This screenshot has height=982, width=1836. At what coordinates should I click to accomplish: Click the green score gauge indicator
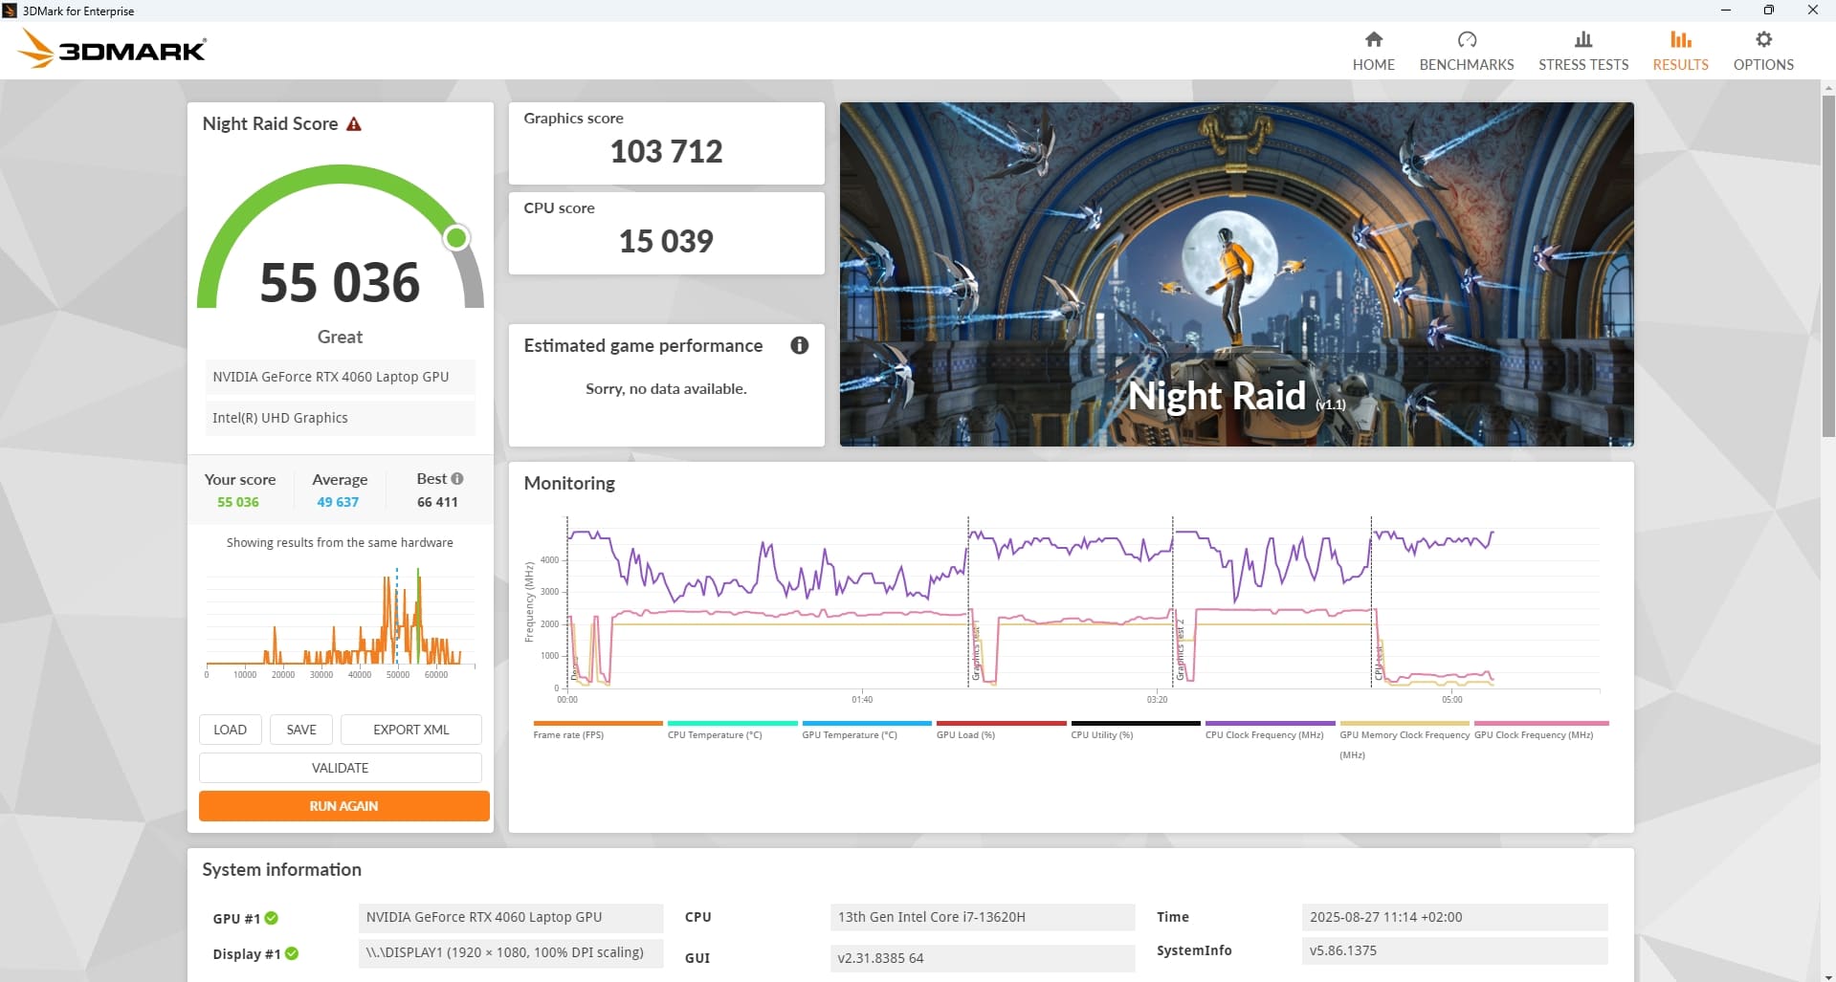point(456,237)
